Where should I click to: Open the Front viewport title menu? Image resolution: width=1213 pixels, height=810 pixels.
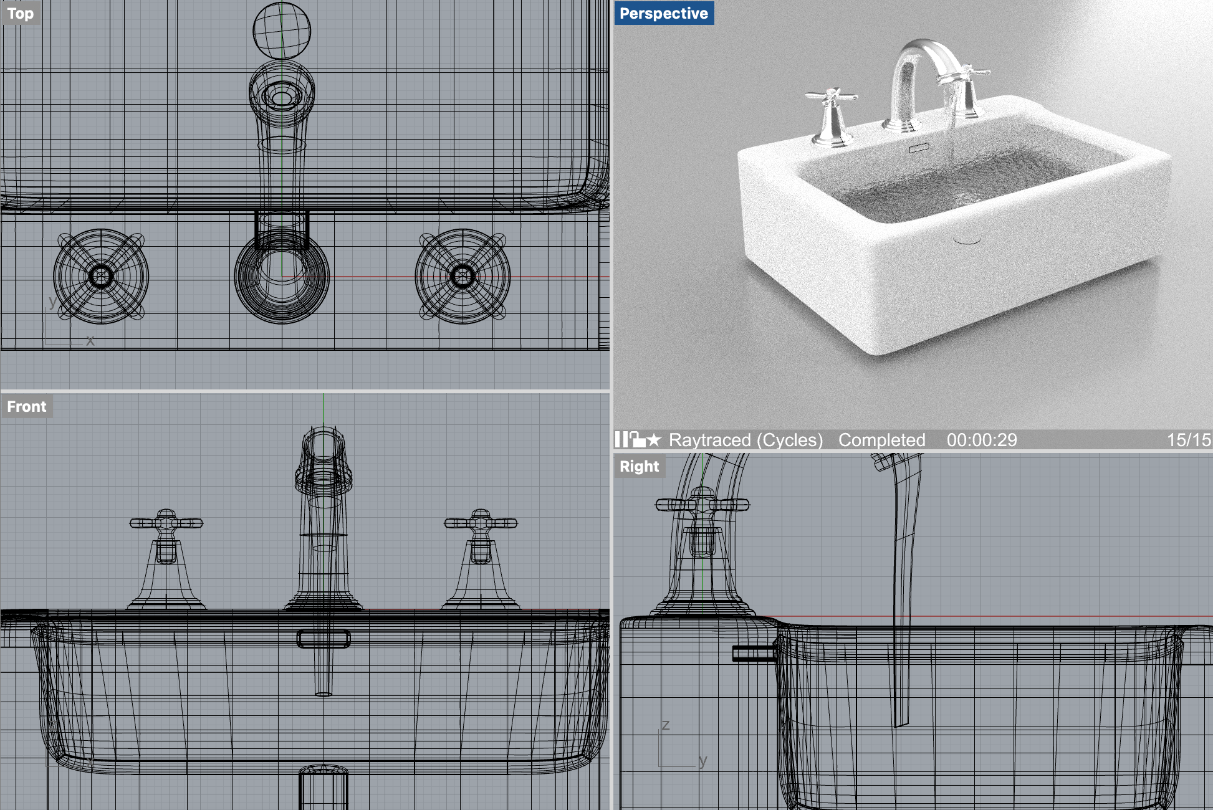[x=27, y=406]
